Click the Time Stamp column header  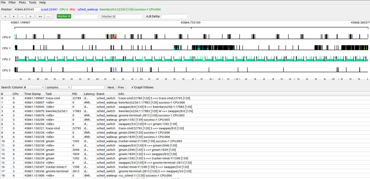pyautogui.click(x=33, y=94)
